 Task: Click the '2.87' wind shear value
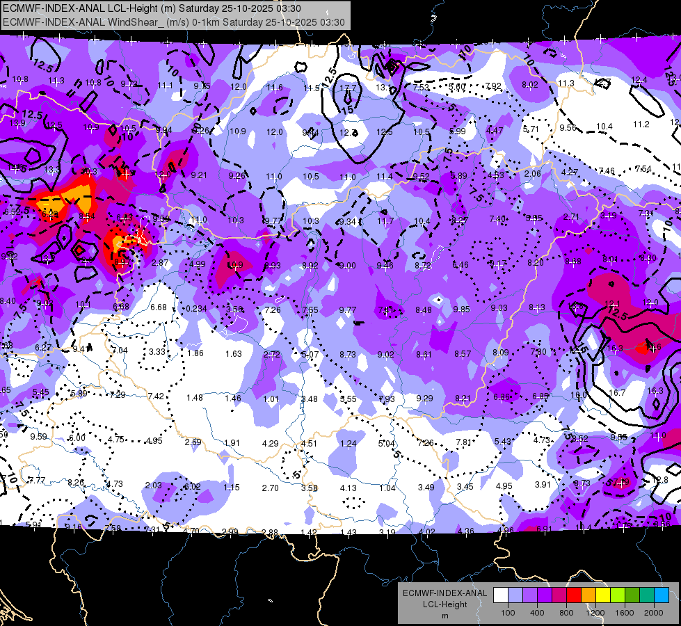[x=160, y=262]
